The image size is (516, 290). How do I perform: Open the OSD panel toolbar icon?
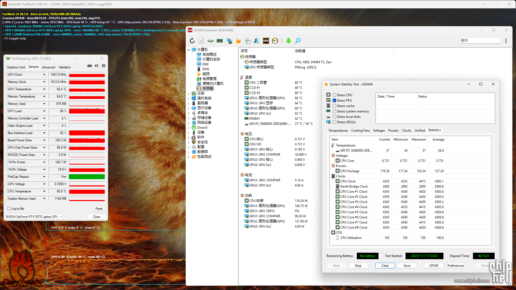pyautogui.click(x=266, y=41)
